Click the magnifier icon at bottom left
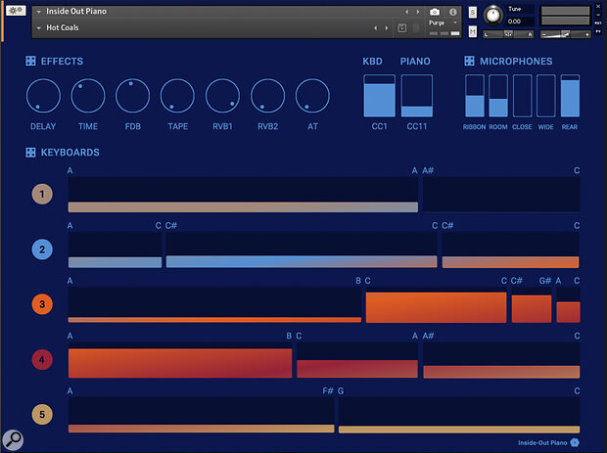 [x=13, y=438]
